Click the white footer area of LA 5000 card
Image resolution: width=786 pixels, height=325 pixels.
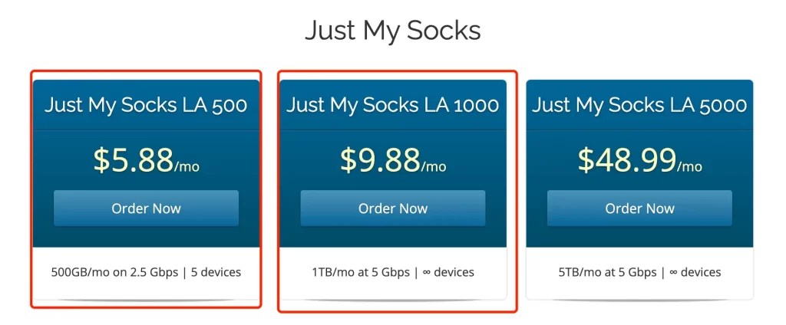pos(639,274)
